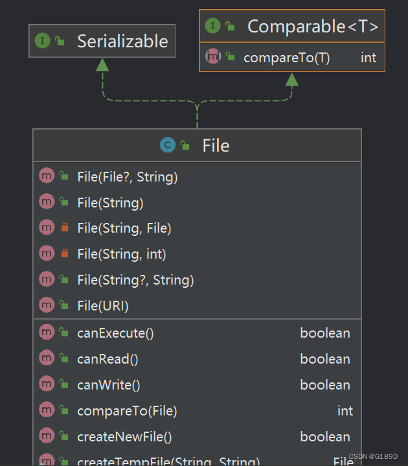Click the private lock icon on File(String, int)
This screenshot has height=466, width=408.
pyautogui.click(x=64, y=253)
